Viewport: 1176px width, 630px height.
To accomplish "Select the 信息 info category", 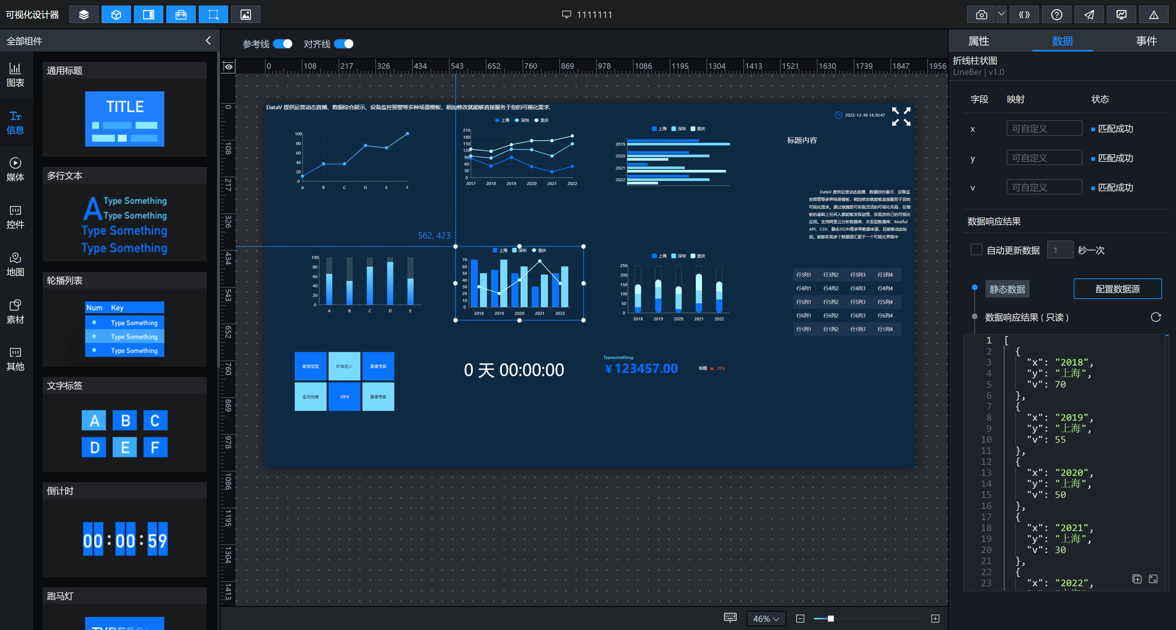I will point(15,122).
